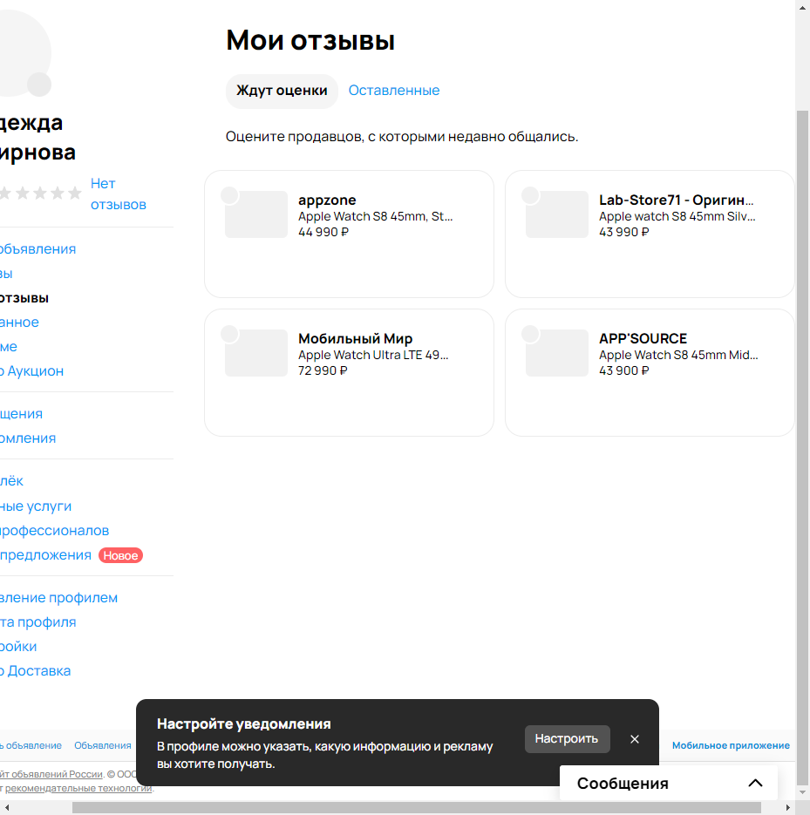
Task: Open the sidebar item ending in вление профилем
Action: 58,598
